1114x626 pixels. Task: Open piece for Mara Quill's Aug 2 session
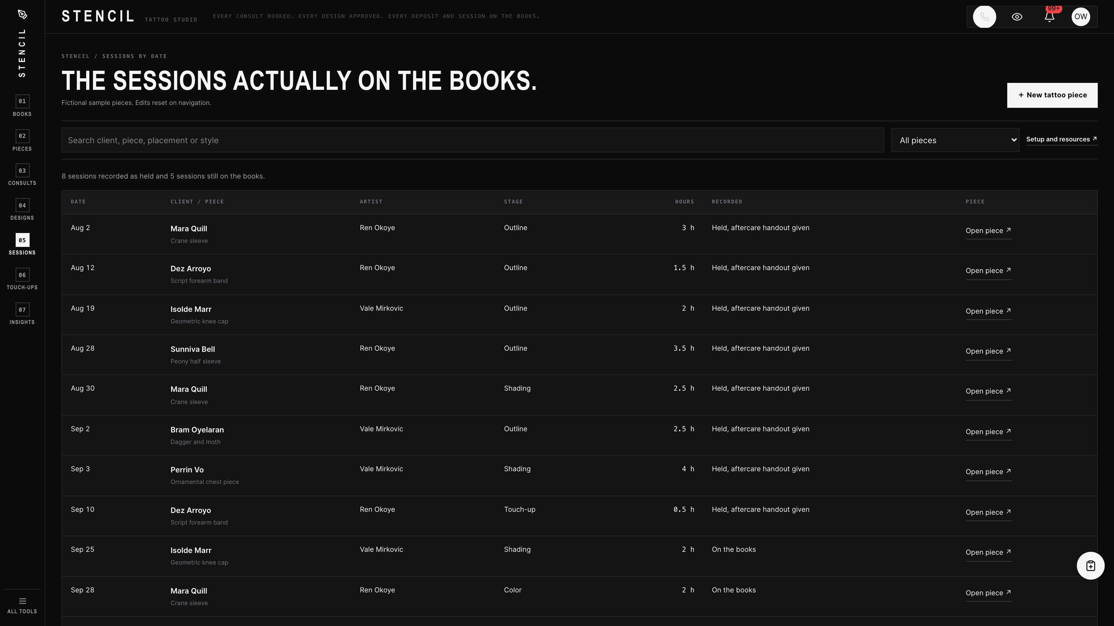click(x=988, y=231)
